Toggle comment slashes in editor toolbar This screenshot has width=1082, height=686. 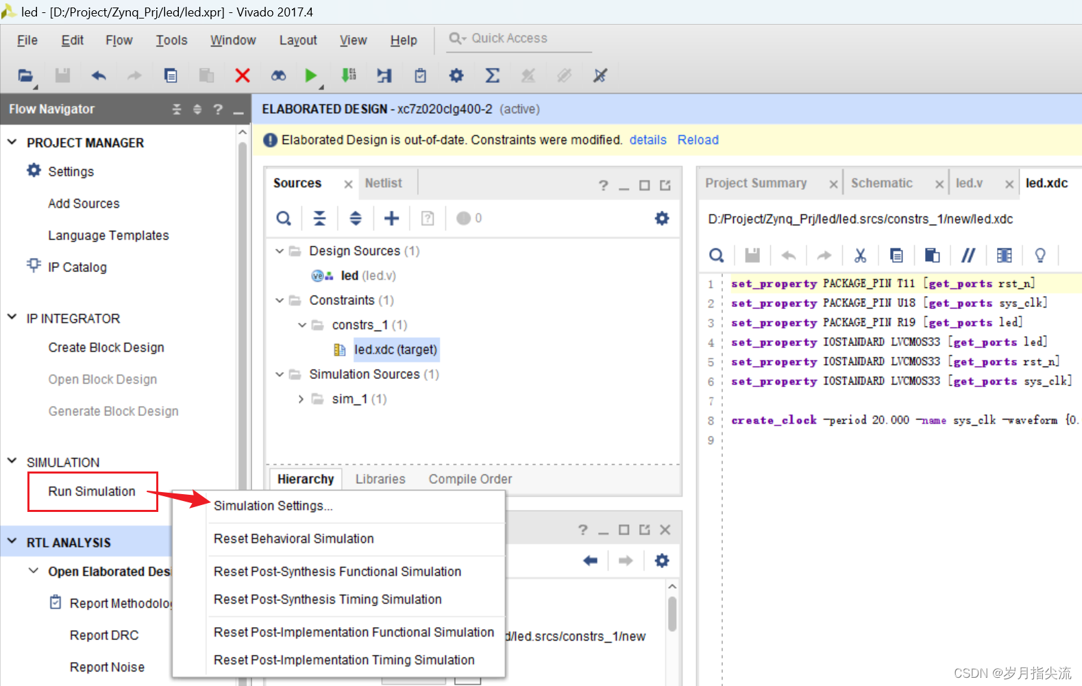pyautogui.click(x=968, y=256)
